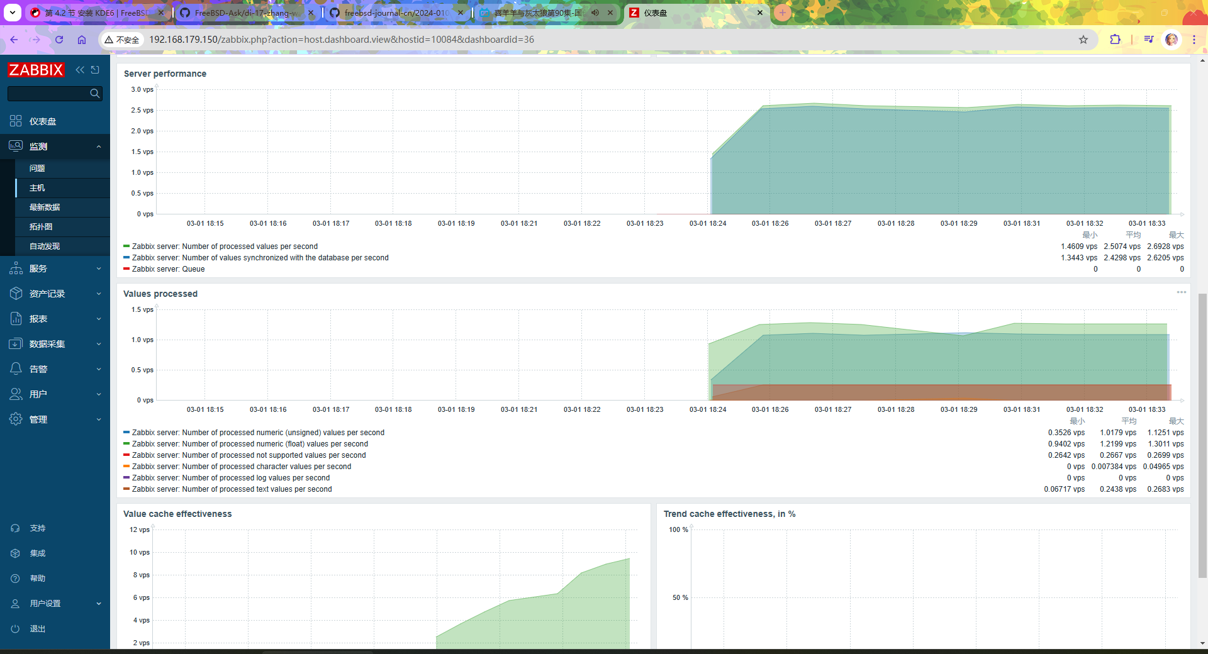Click purple swatch for log values legend
Viewport: 1208px width, 654px height.
[126, 478]
